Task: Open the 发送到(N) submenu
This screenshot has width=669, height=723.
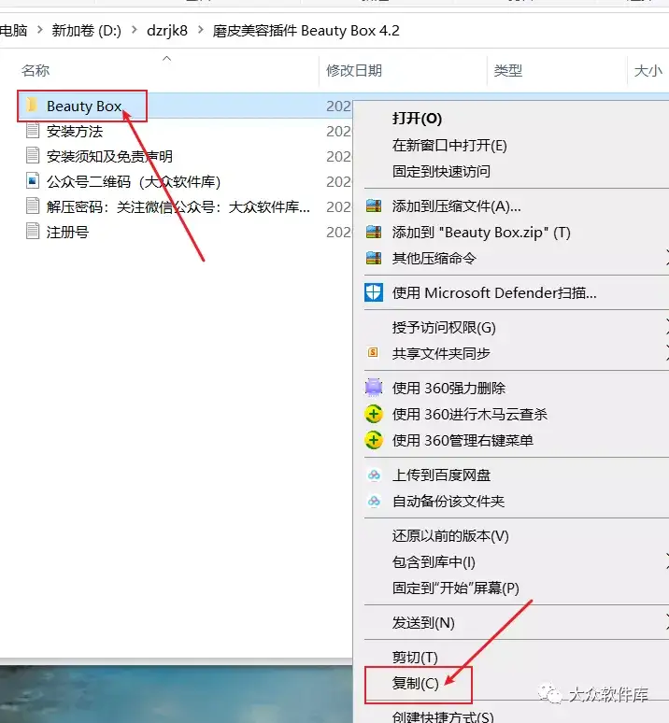Action: [x=423, y=622]
